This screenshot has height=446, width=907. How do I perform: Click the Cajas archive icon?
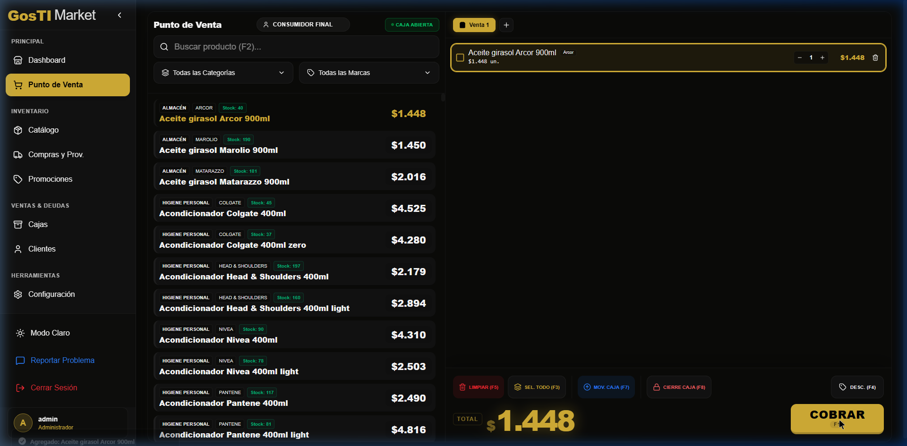coord(18,225)
